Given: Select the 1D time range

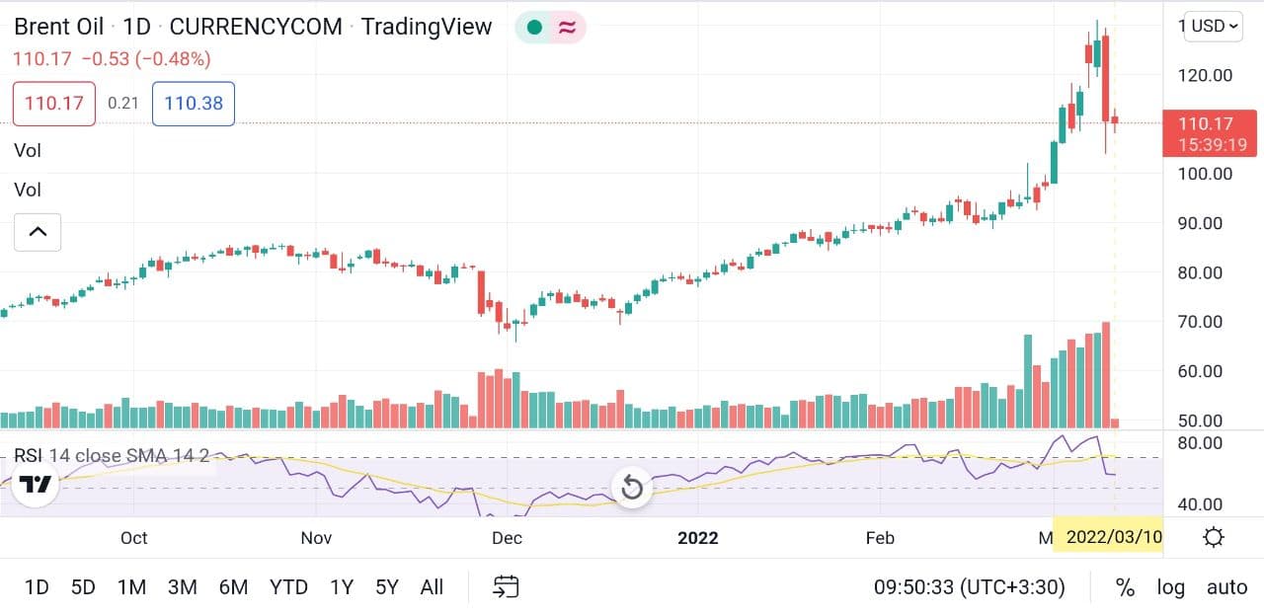Looking at the screenshot, I should (37, 587).
